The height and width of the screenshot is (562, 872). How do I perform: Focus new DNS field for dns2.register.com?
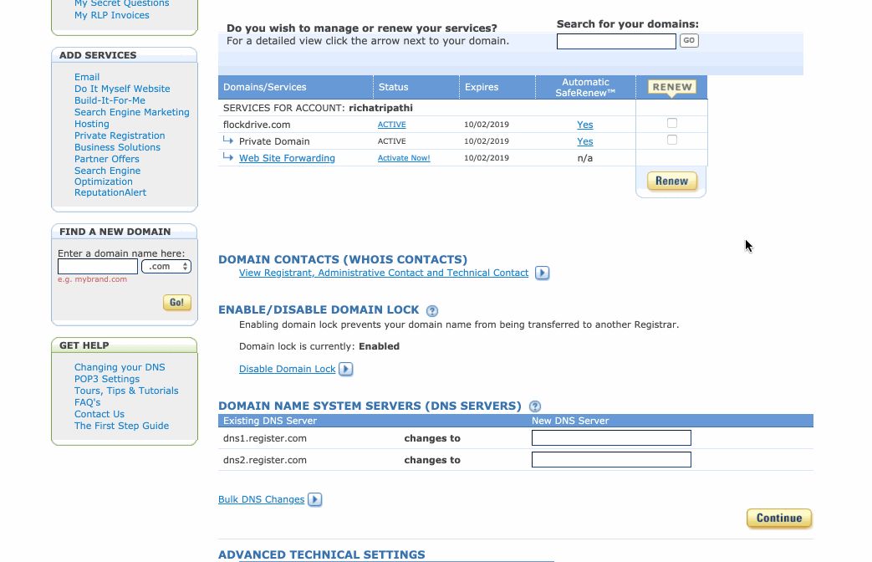[x=611, y=460]
